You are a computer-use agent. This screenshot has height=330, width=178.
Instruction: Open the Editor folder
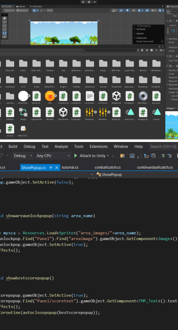pos(23,65)
